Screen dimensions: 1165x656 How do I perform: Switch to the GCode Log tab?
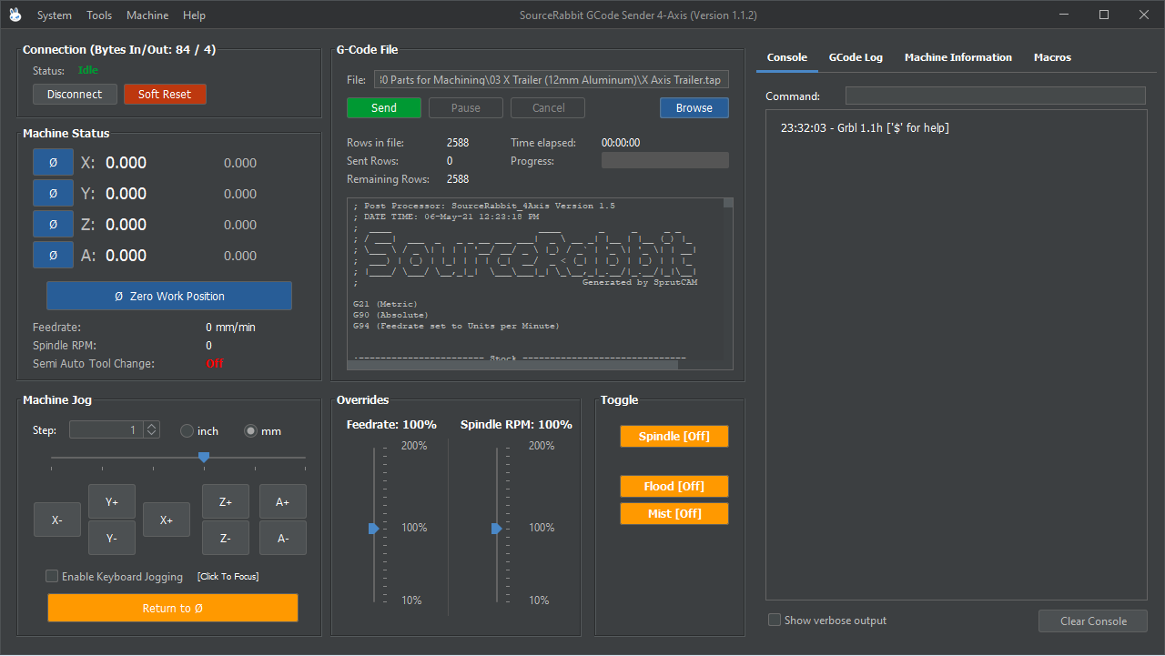tap(856, 57)
